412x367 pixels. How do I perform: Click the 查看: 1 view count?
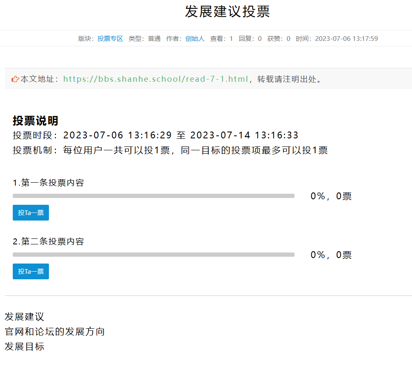click(x=221, y=39)
